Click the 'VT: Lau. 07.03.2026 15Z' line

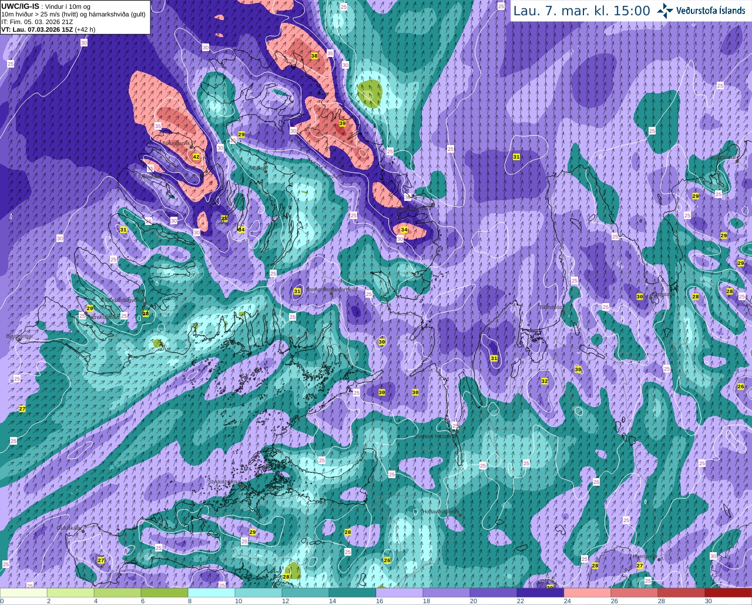click(x=38, y=29)
